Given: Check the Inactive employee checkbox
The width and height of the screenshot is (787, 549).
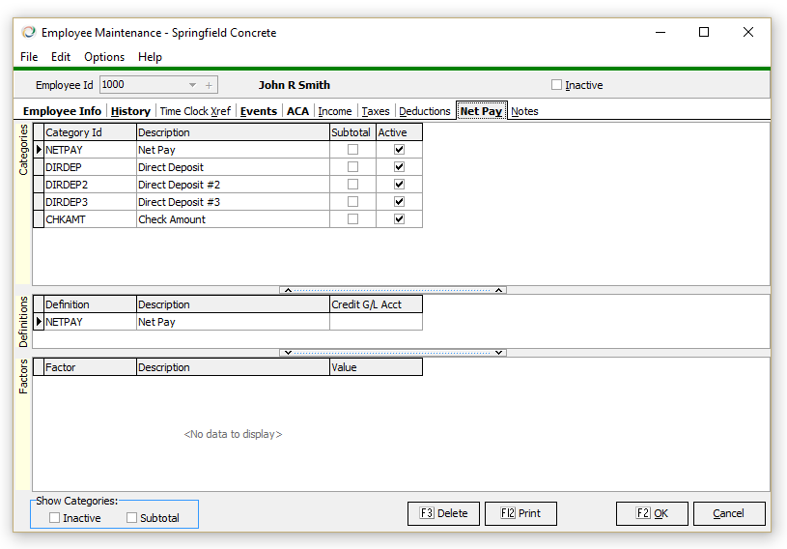Looking at the screenshot, I should 556,85.
